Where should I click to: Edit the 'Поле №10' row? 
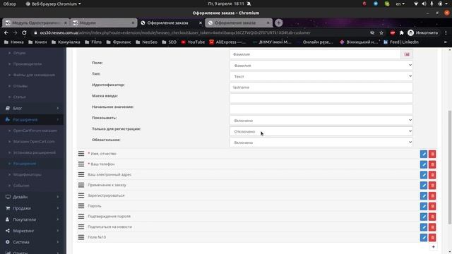424,238
